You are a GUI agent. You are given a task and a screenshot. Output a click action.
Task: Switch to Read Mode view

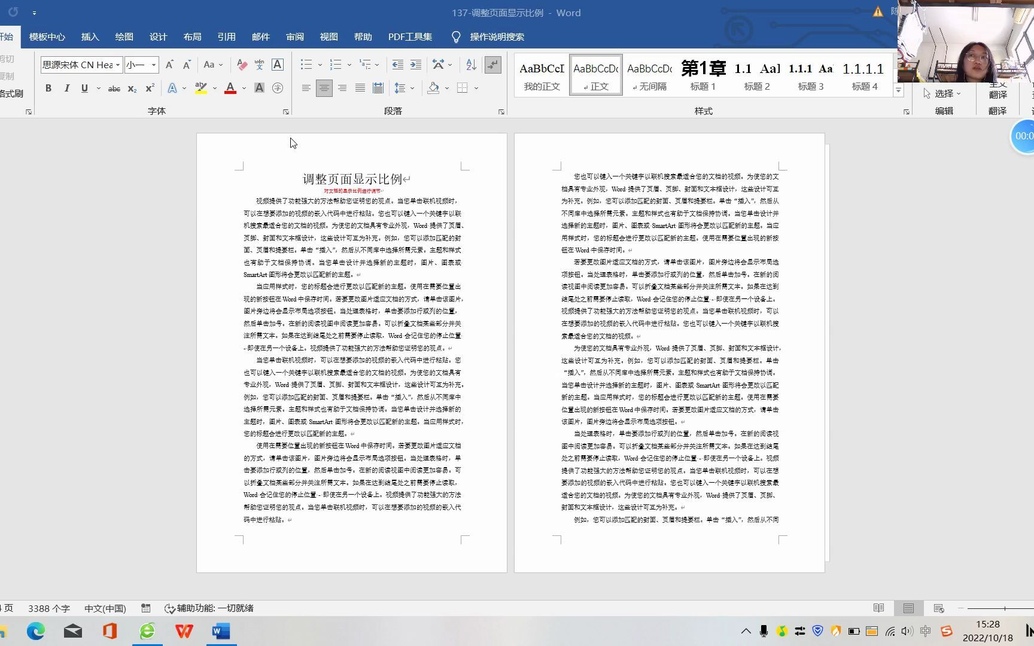[x=878, y=608]
